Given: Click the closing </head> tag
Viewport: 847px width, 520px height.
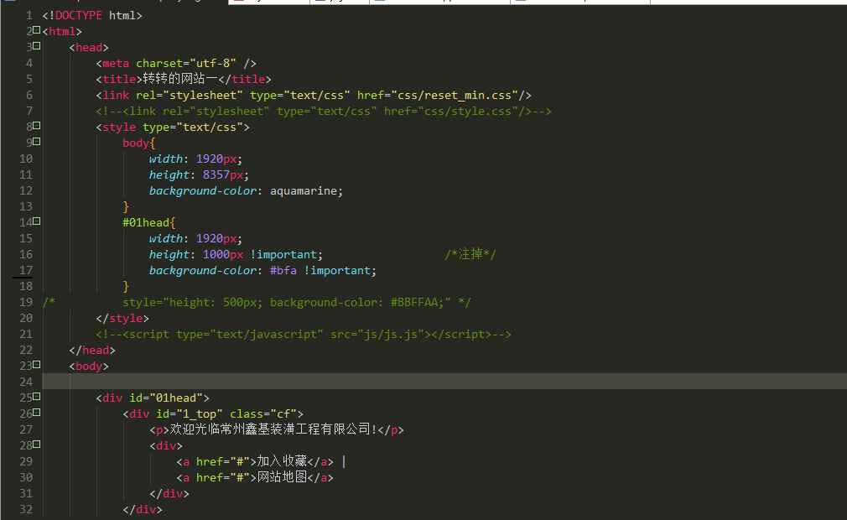Looking at the screenshot, I should 92,351.
